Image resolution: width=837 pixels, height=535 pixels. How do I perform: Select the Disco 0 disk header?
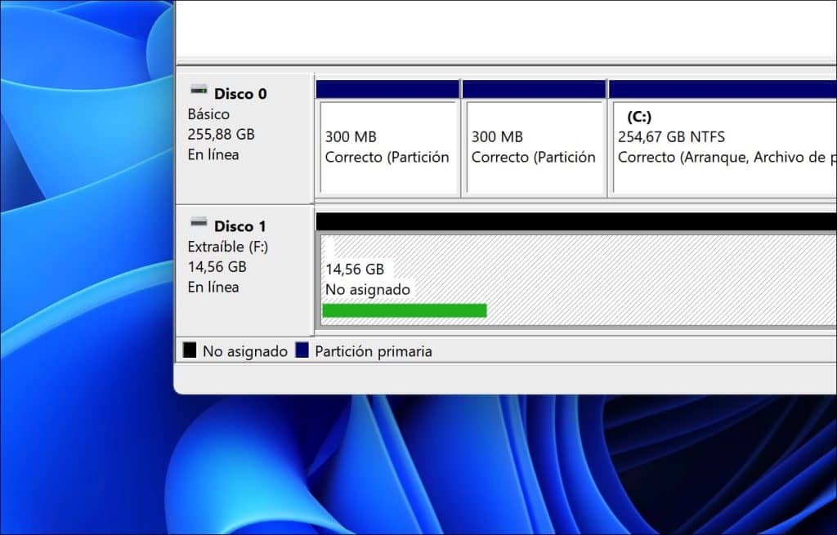point(244,137)
